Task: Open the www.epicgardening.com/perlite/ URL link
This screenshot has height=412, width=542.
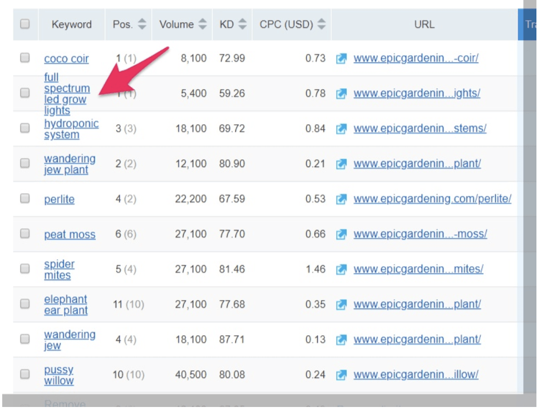Action: coord(432,199)
